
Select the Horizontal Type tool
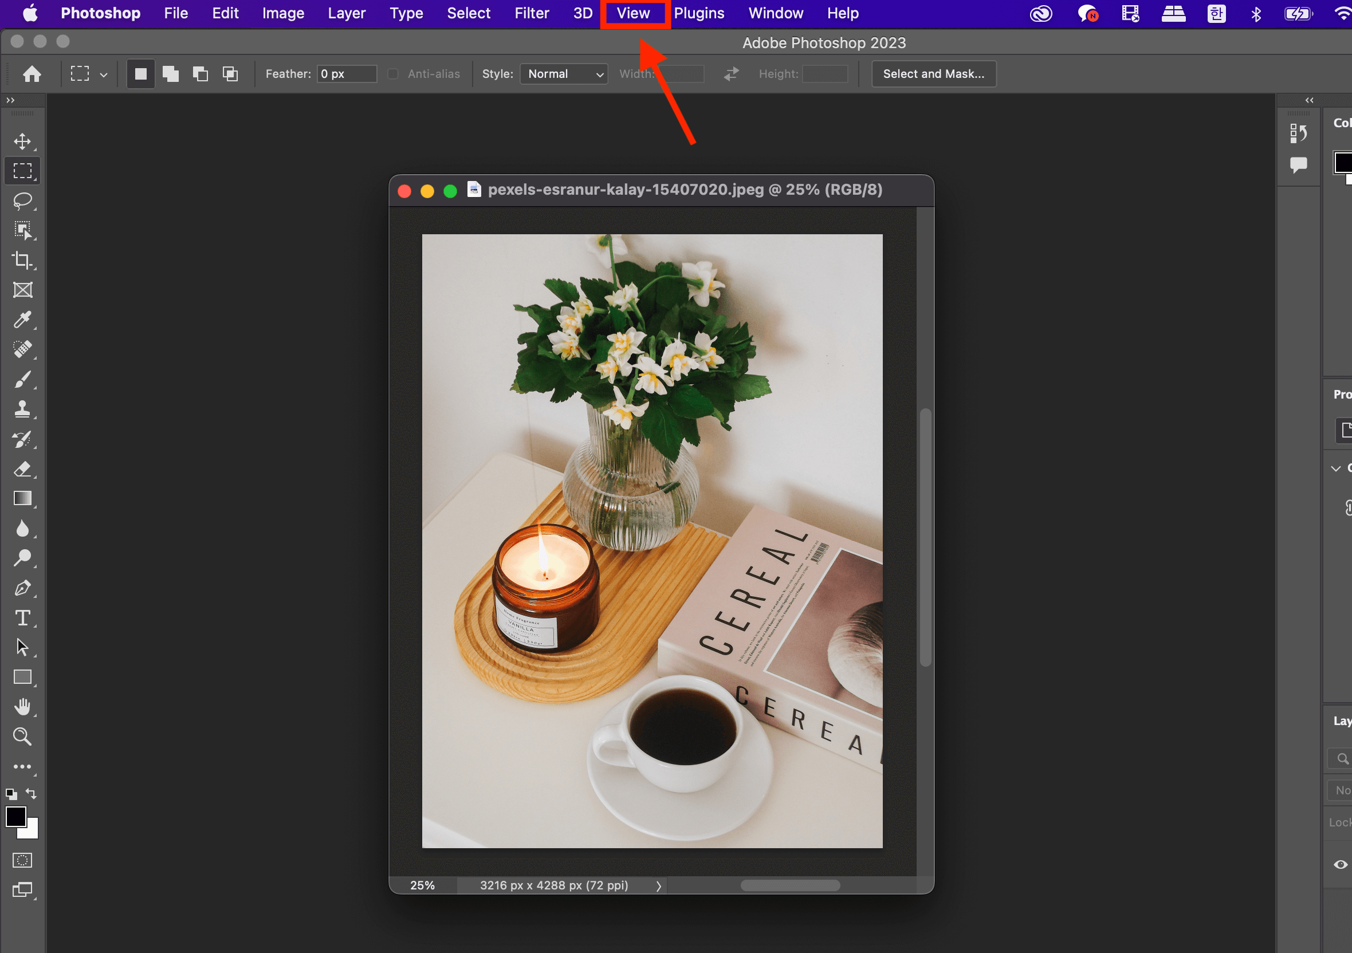tap(22, 617)
